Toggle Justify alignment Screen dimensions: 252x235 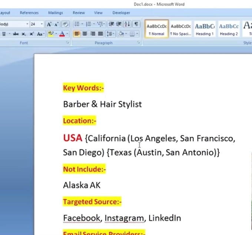100,34
